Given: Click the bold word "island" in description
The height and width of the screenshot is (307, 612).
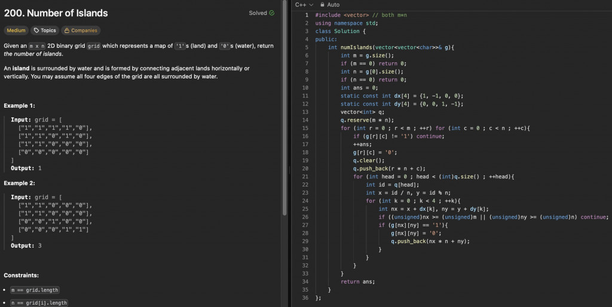Looking at the screenshot, I should pos(21,68).
